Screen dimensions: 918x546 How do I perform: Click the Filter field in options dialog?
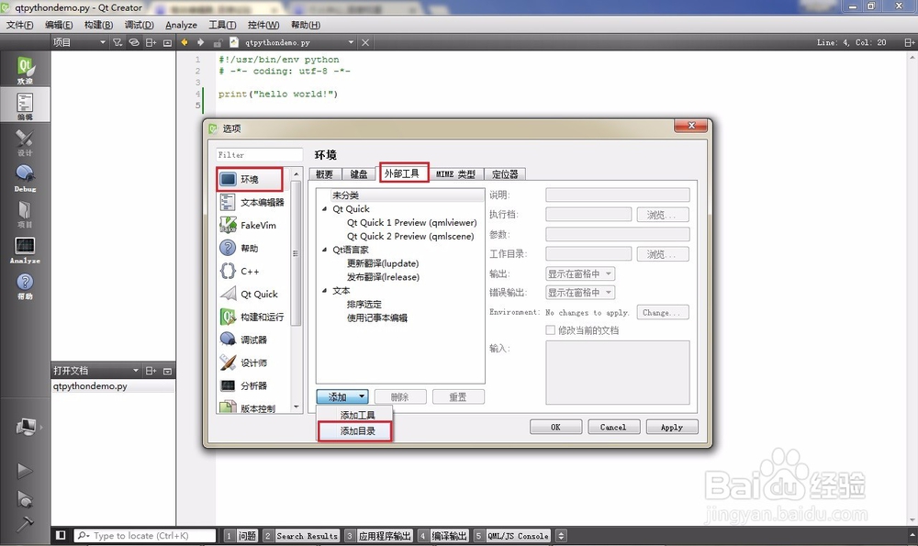point(260,154)
